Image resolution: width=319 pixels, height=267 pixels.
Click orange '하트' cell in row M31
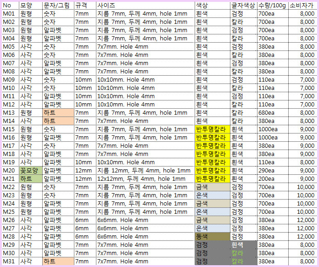(58, 261)
